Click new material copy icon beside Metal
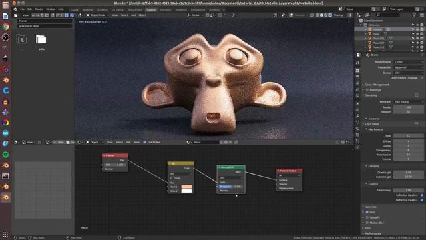426x240 pixels. pyautogui.click(x=226, y=142)
